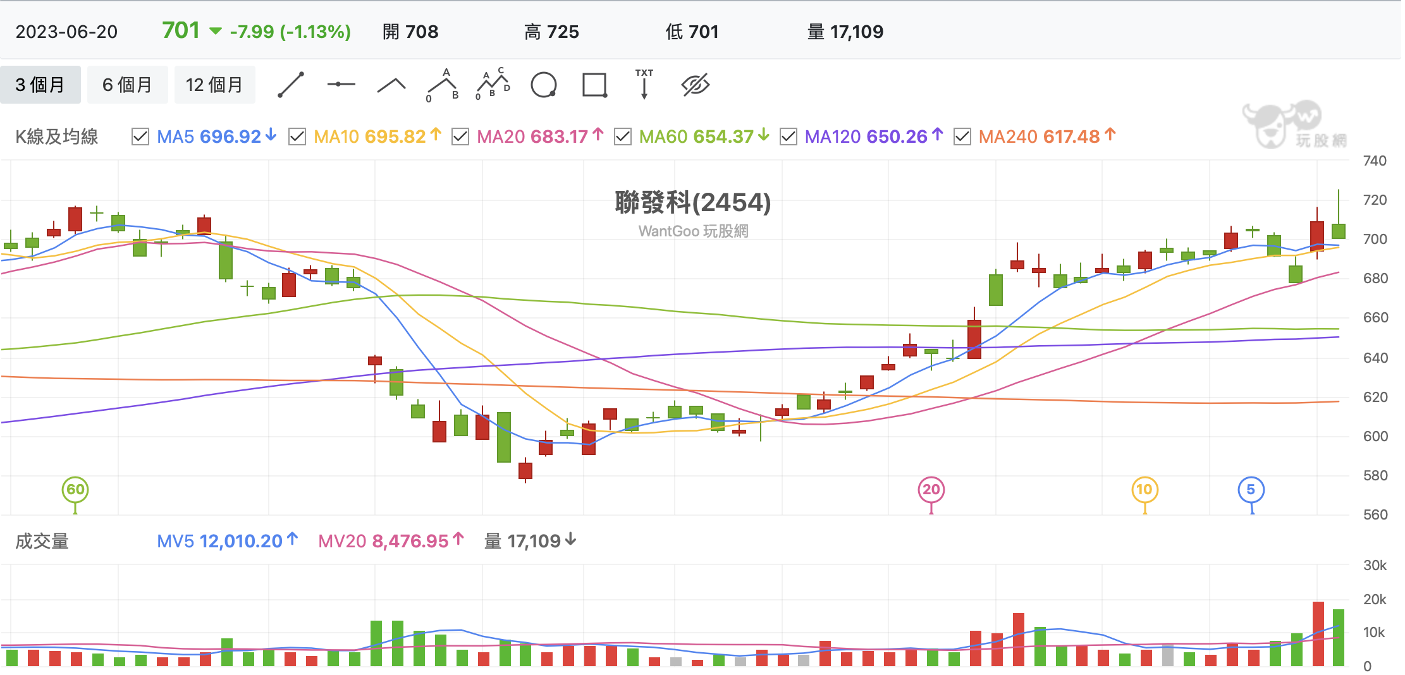Click the -7.99 (-1.13%) change value
This screenshot has height=675, width=1405.
pyautogui.click(x=290, y=32)
